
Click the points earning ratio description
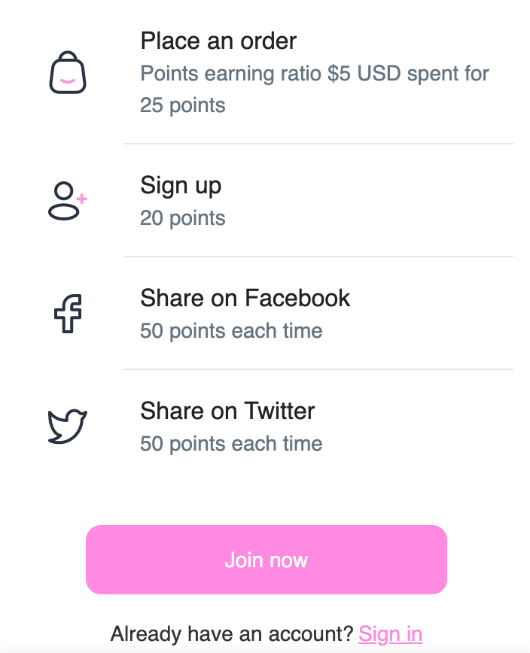315,74
